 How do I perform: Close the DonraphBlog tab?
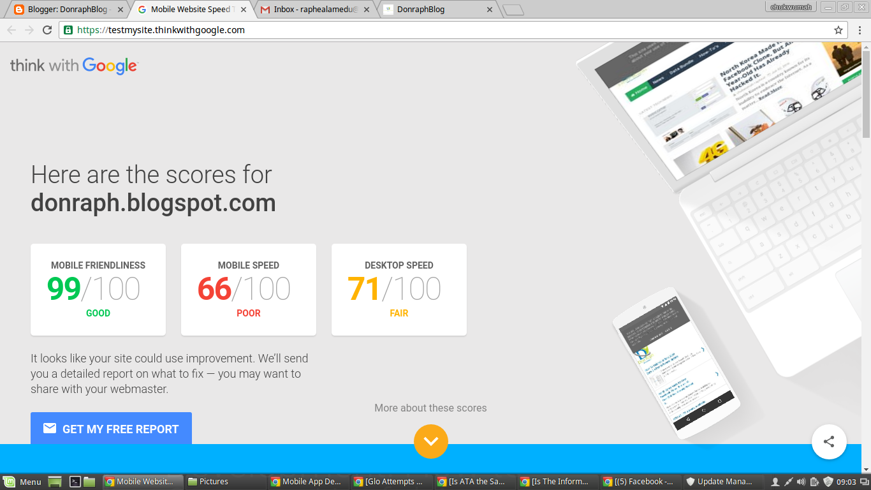tap(490, 10)
